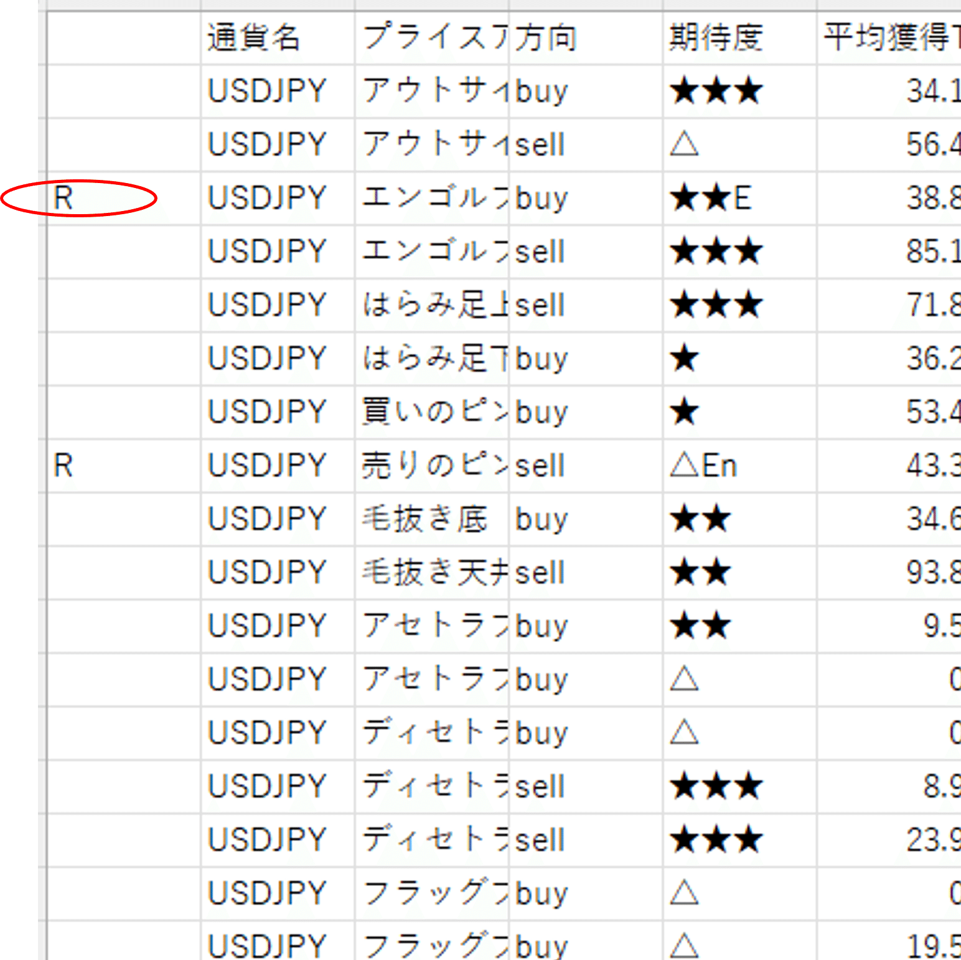Click the 買いのピン pattern cell
The image size is (961, 960).
[x=431, y=412]
